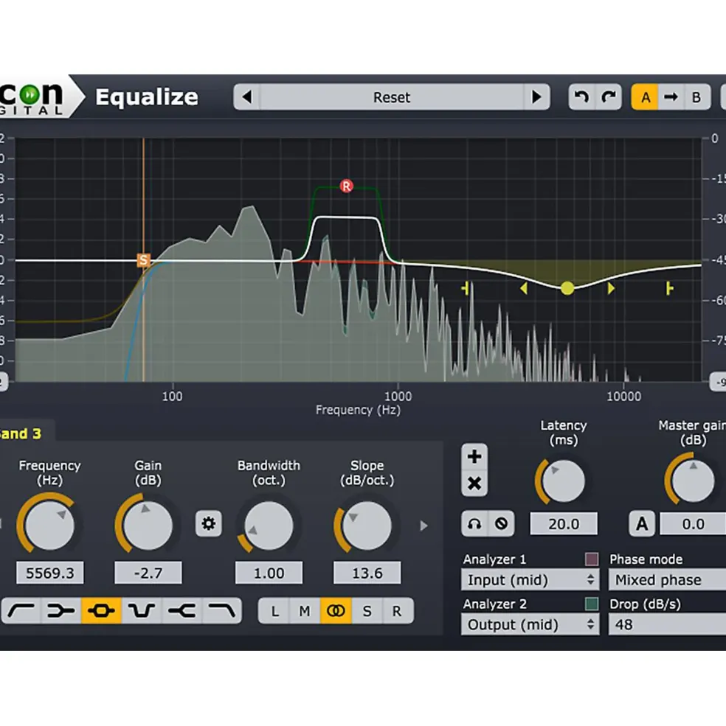Toggle headphones solo band button
This screenshot has height=726, width=726.
click(x=474, y=523)
